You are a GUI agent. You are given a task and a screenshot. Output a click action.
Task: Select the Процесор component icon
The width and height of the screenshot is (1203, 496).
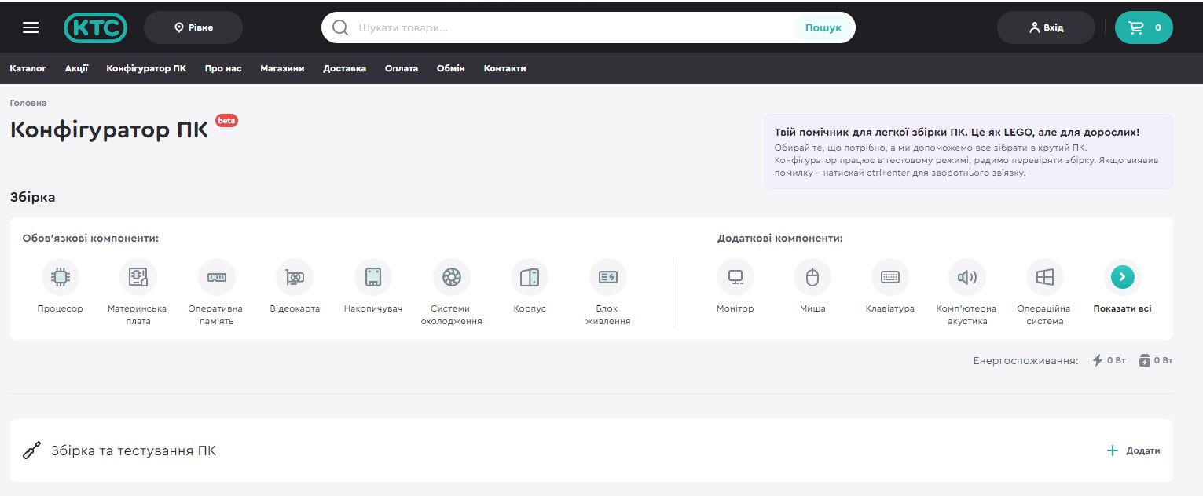60,277
